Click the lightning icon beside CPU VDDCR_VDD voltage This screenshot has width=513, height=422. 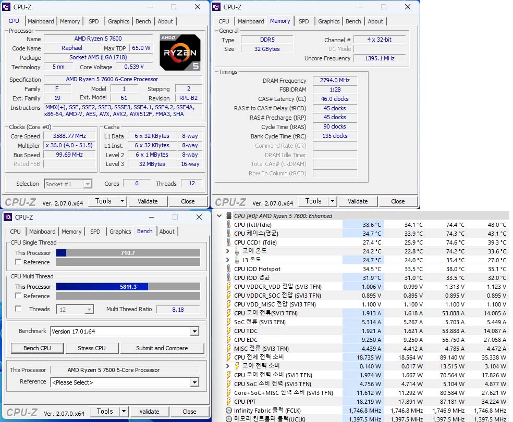point(229,287)
